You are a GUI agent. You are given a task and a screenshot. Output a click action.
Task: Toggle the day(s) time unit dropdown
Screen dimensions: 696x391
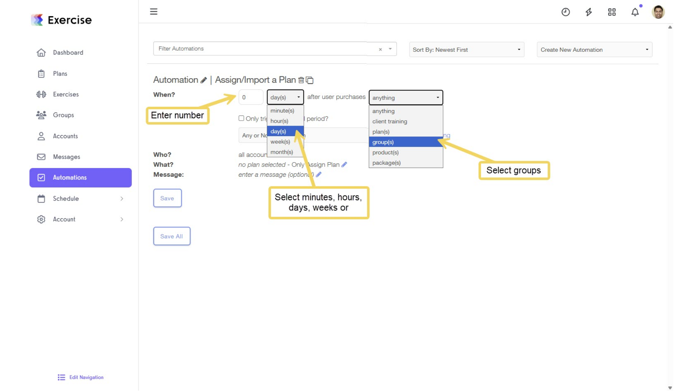click(x=285, y=97)
